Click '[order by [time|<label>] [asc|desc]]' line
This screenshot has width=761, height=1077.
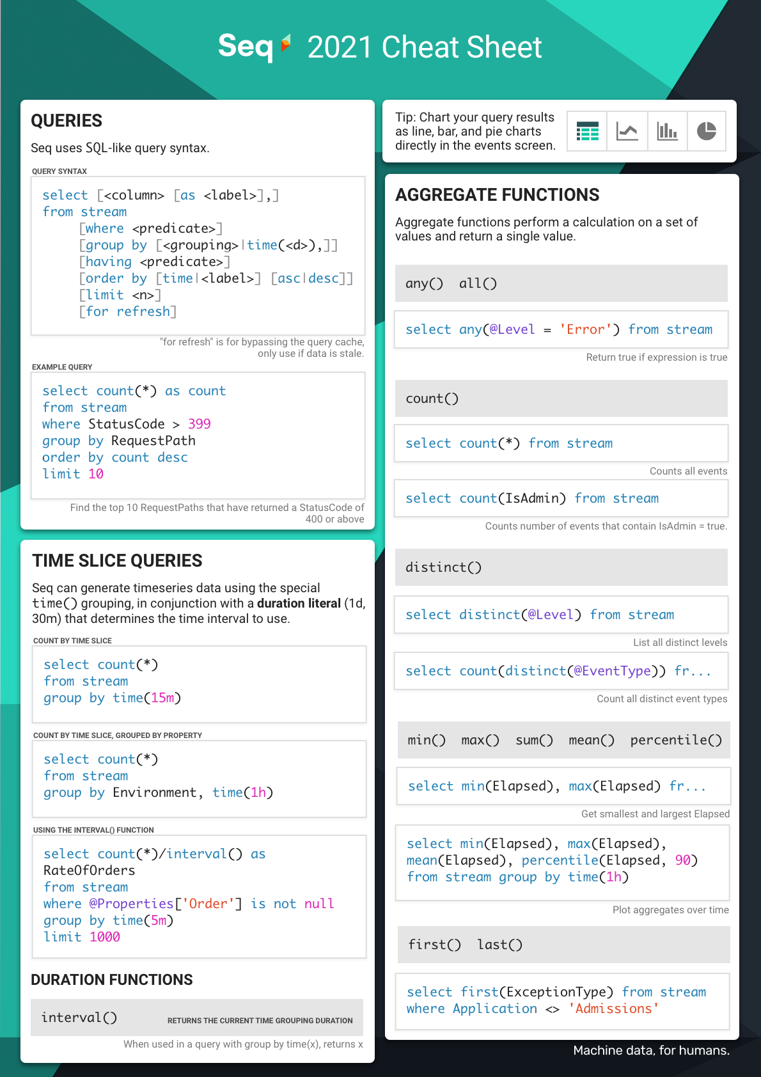click(216, 278)
